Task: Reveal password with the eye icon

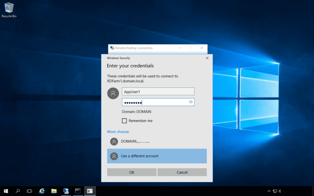Action: tap(191, 102)
